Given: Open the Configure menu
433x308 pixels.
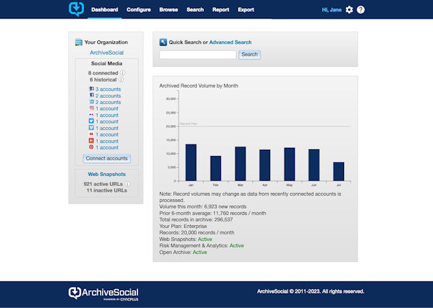Looking at the screenshot, I should [x=139, y=10].
